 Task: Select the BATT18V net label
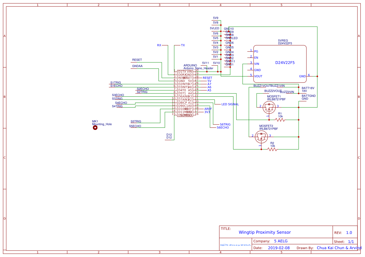pos(307,88)
